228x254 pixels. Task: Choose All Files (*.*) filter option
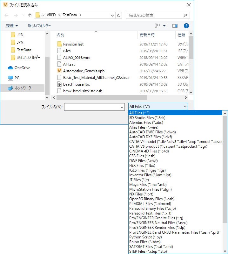[x=175, y=113]
